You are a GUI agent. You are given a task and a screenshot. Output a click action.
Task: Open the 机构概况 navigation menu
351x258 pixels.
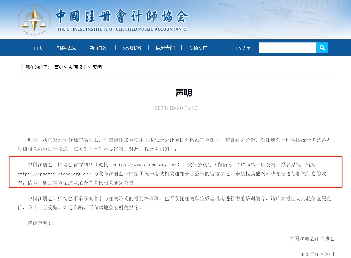click(66, 48)
